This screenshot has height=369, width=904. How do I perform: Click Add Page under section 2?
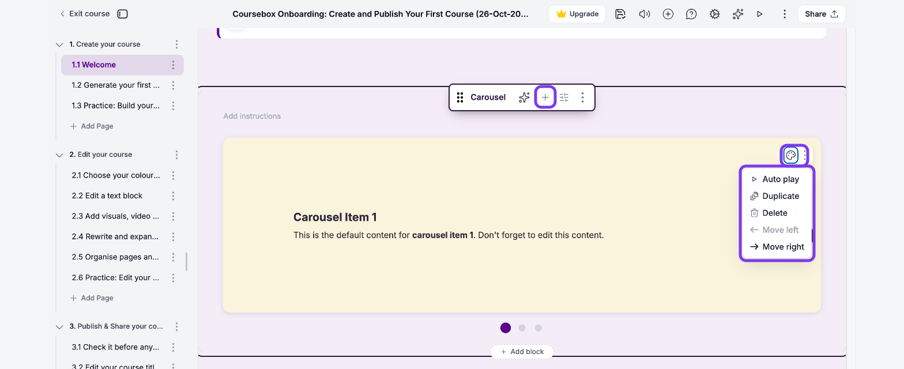click(x=92, y=298)
